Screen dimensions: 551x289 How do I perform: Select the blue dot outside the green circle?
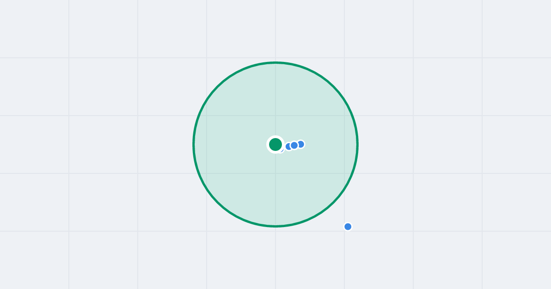pos(348,227)
